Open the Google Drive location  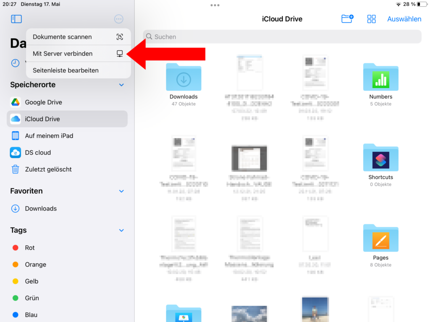(x=67, y=102)
